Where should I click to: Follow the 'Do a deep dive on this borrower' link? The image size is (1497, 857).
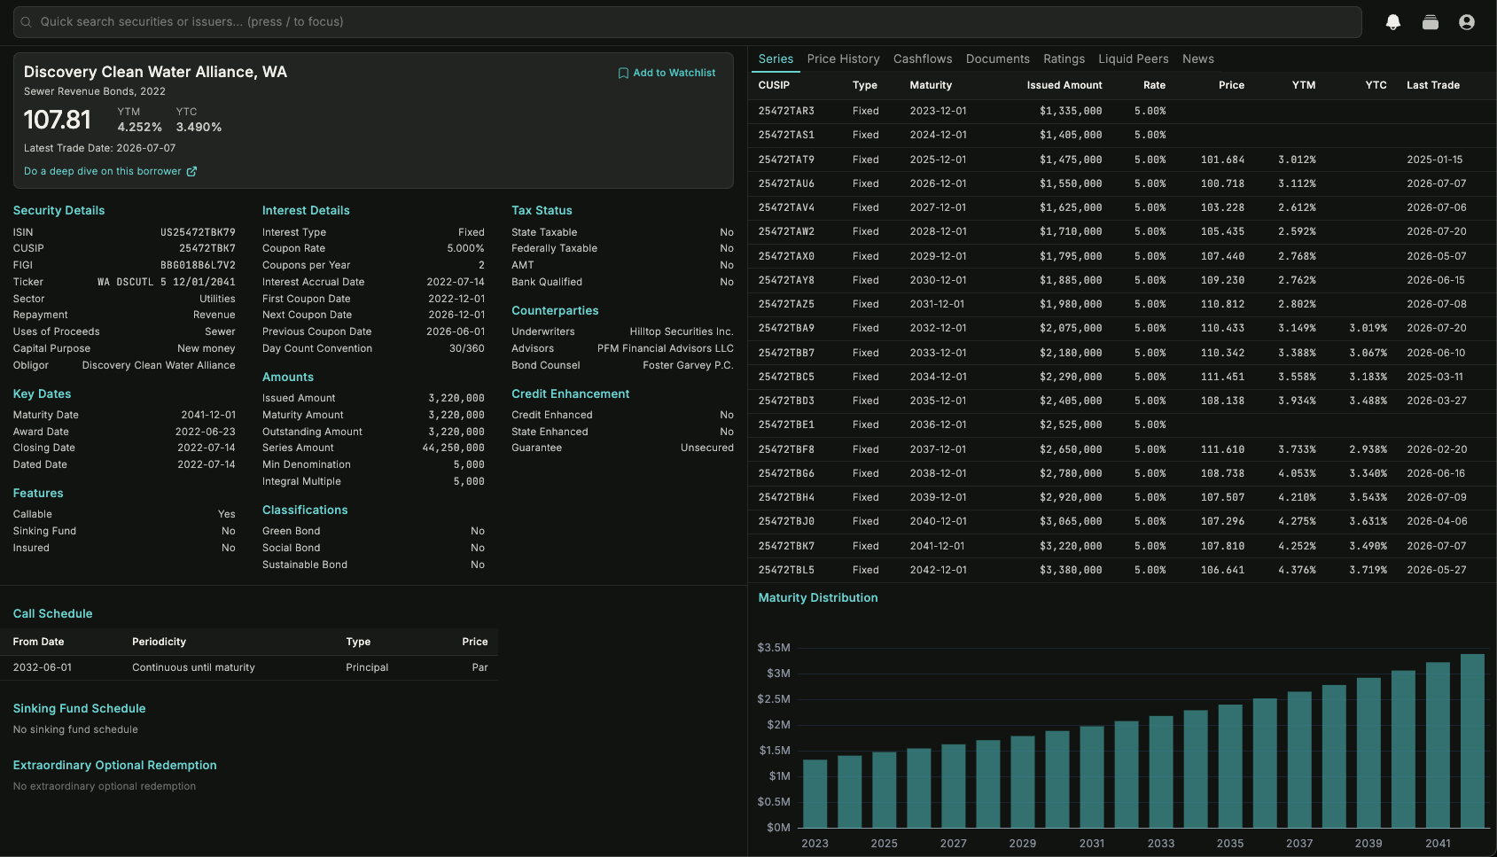click(103, 171)
